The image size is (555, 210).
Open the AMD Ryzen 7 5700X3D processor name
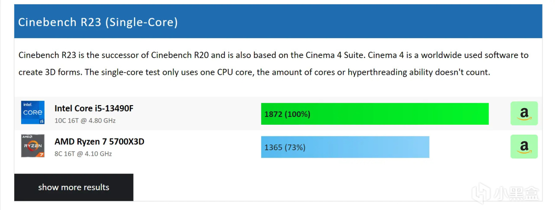pyautogui.click(x=99, y=142)
